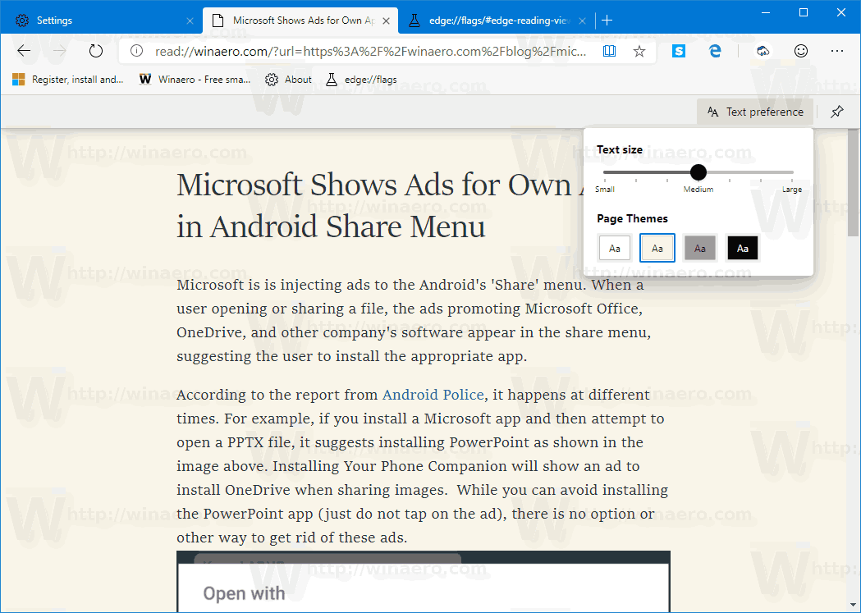
Task: Open the Skype extension icon
Action: click(679, 51)
